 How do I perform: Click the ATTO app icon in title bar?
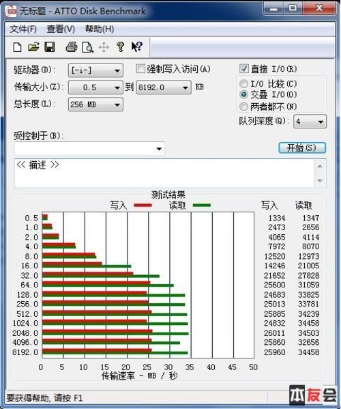10,11
